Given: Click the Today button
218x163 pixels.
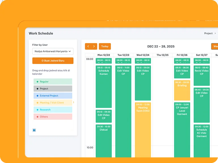Looking at the screenshot, I should [x=105, y=46].
